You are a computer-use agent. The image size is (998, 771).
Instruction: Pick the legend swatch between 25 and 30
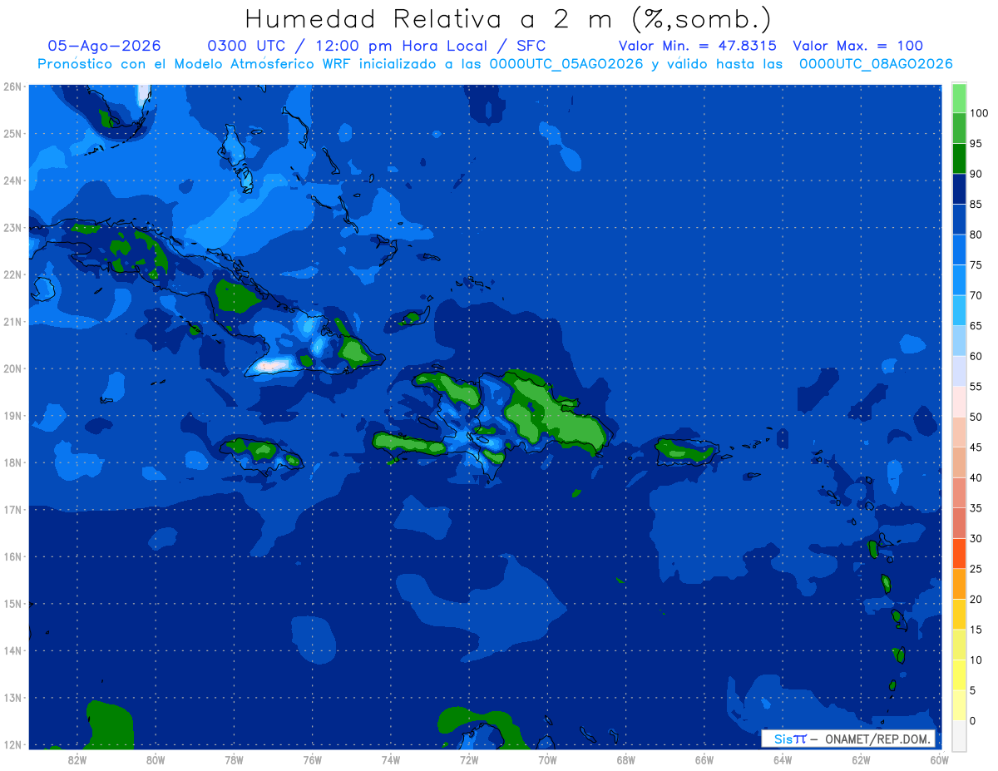(x=959, y=553)
